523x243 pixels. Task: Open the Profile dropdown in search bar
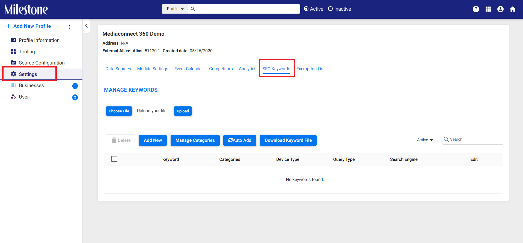175,9
